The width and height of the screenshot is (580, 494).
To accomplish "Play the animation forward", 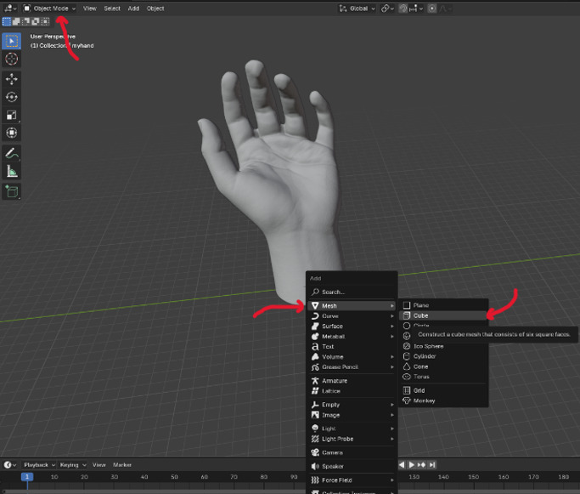I will (411, 465).
